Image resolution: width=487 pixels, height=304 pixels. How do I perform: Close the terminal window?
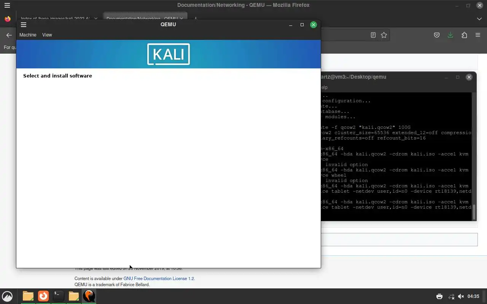(469, 77)
